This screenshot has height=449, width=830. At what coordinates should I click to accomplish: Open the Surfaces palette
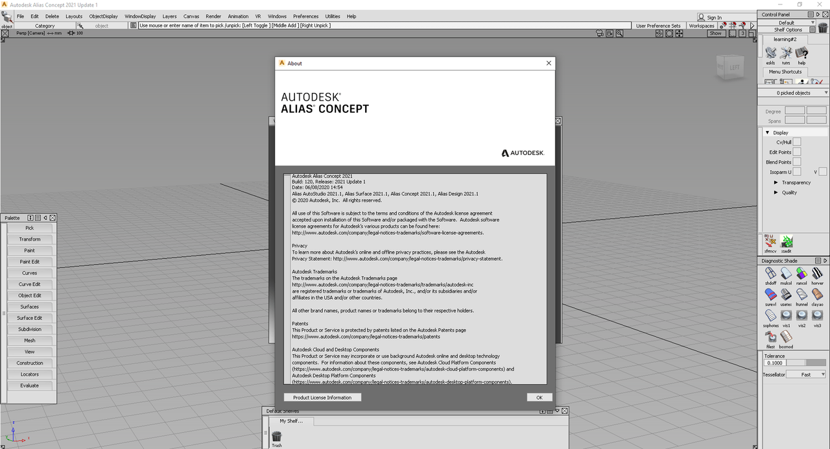[29, 307]
